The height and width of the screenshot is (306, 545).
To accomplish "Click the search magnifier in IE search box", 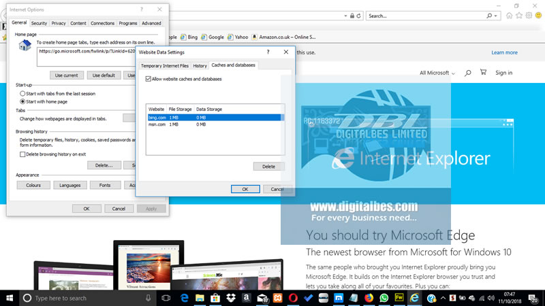I will coord(489,16).
